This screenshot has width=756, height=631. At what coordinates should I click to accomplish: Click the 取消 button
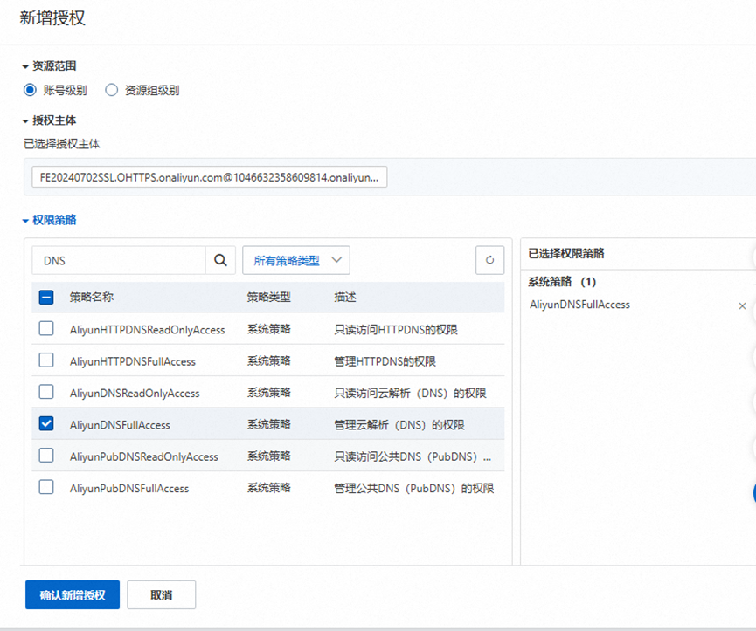coord(162,595)
